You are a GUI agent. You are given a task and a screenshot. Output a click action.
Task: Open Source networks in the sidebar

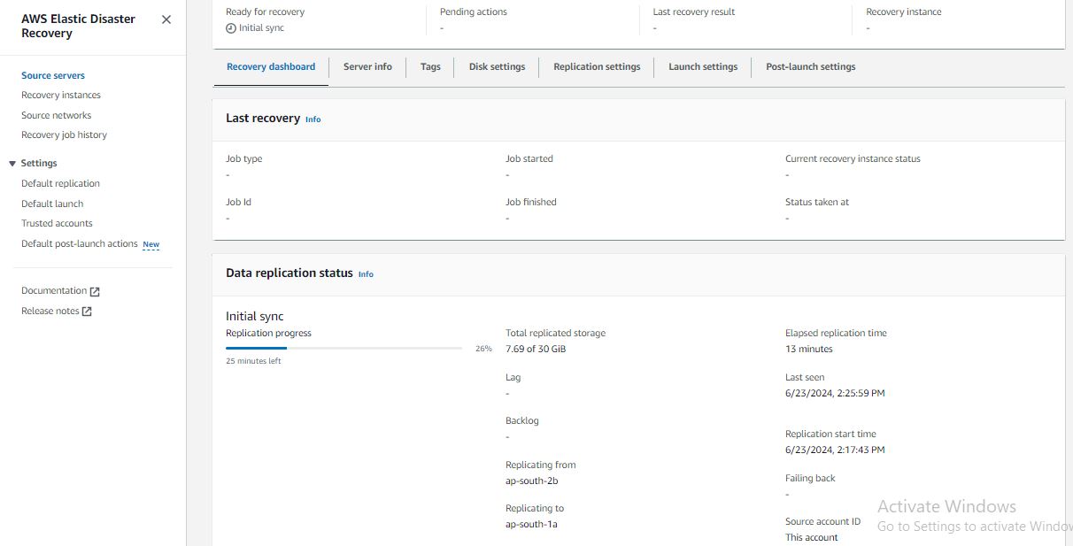(57, 115)
